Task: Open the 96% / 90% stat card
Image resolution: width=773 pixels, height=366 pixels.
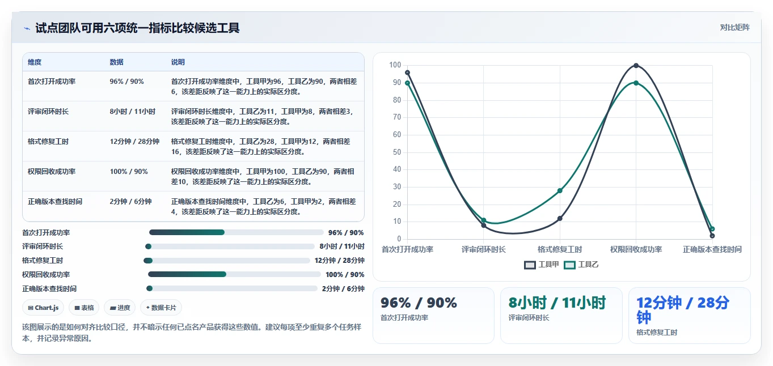Action: point(433,315)
